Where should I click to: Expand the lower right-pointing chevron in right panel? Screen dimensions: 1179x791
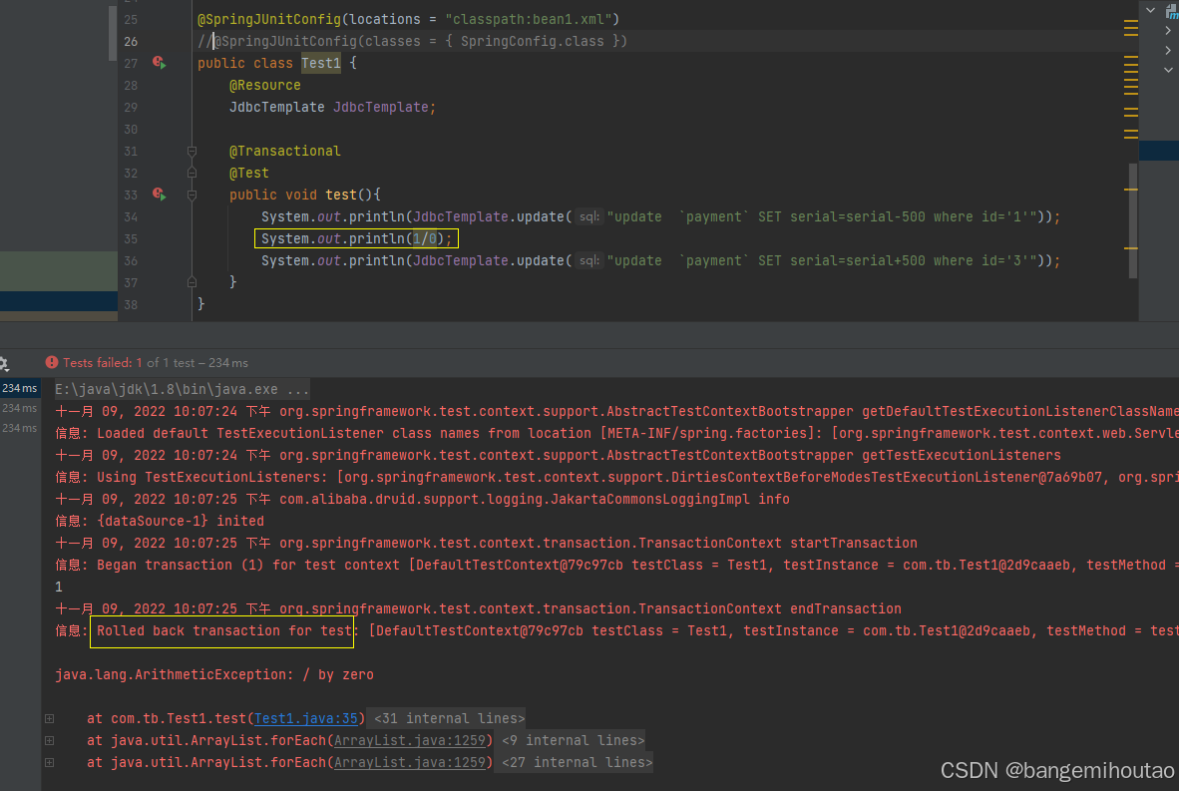[x=1168, y=51]
